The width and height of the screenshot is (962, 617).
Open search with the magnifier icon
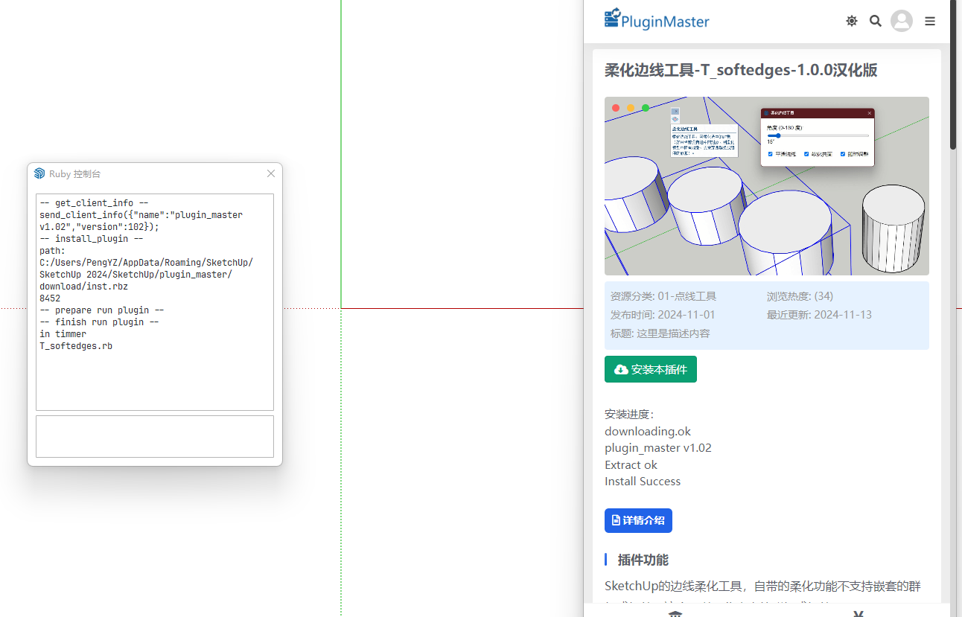[876, 21]
